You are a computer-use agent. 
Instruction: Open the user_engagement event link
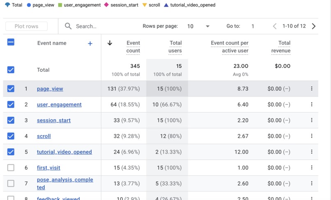coord(59,105)
